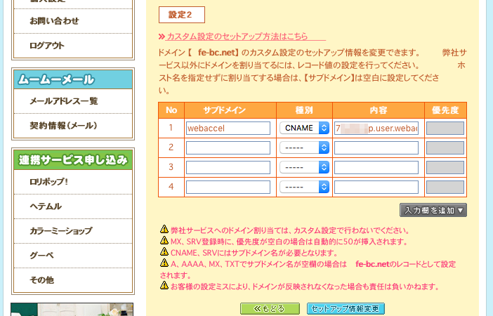Click the warning icon beside the MX, SRV note

tap(164, 241)
